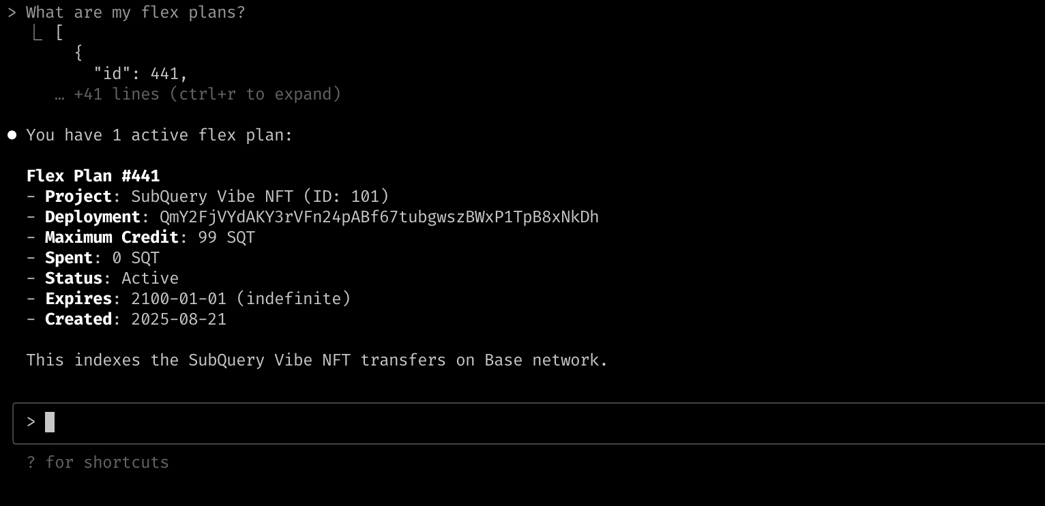The width and height of the screenshot is (1045, 506).
Task: Click the Status Active line
Action: (x=102, y=278)
